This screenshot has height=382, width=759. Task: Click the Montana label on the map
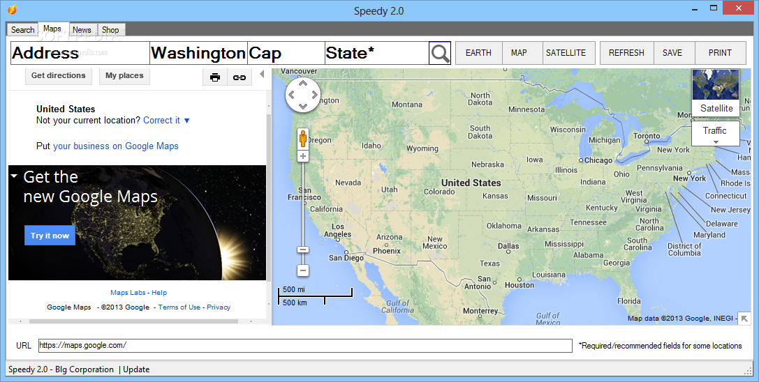(x=406, y=105)
